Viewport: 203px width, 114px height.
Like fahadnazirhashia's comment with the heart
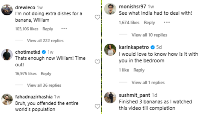[x=97, y=106]
